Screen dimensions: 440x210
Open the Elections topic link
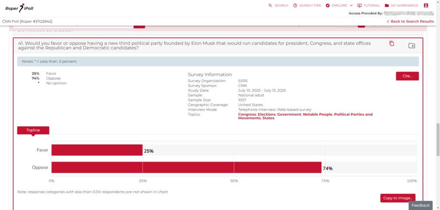[x=266, y=114]
